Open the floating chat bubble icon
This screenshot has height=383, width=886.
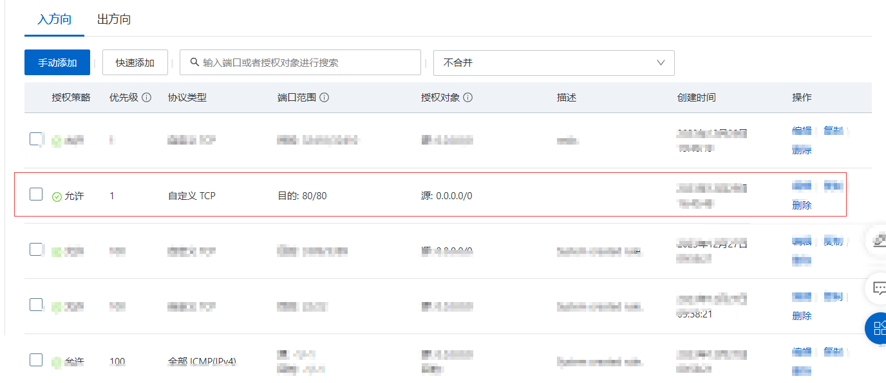point(878,287)
